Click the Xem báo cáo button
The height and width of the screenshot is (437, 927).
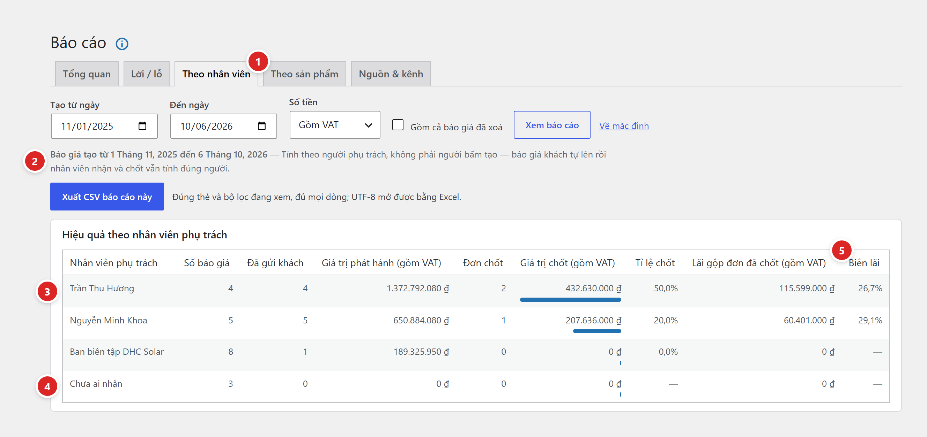(x=552, y=125)
